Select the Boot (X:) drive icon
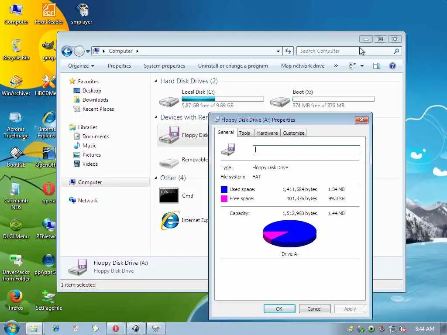 (280, 101)
